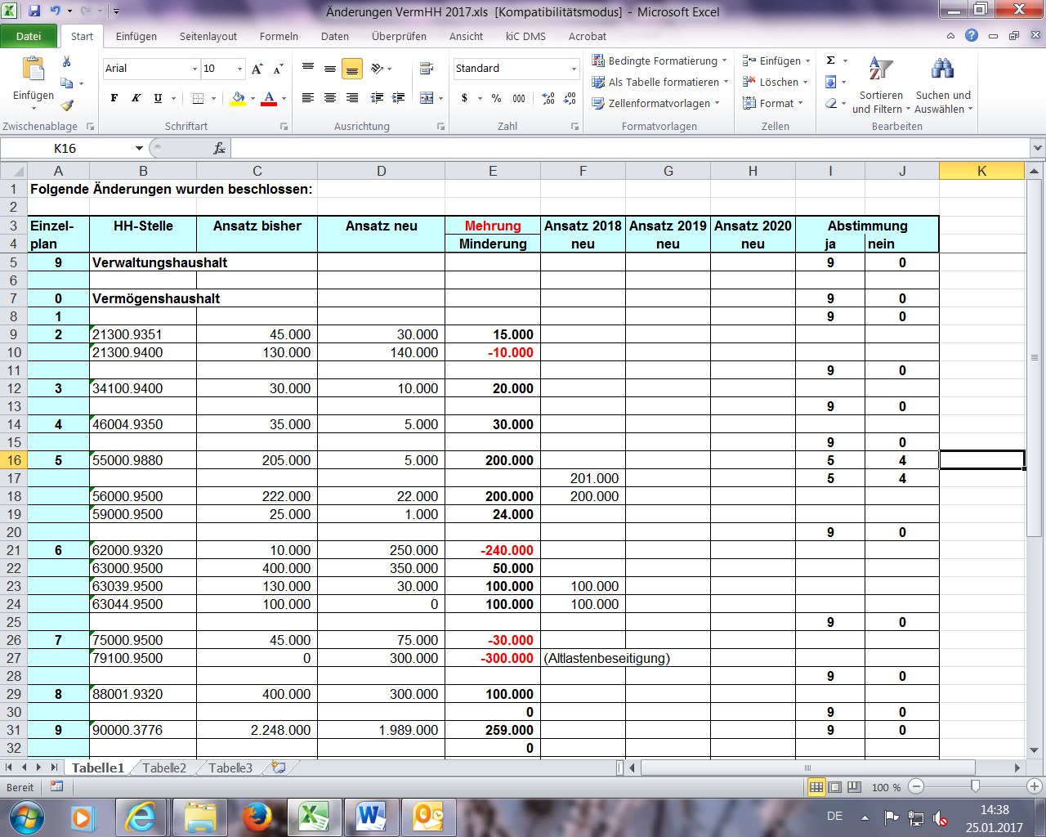Click the Excel help question mark

pyautogui.click(x=971, y=35)
